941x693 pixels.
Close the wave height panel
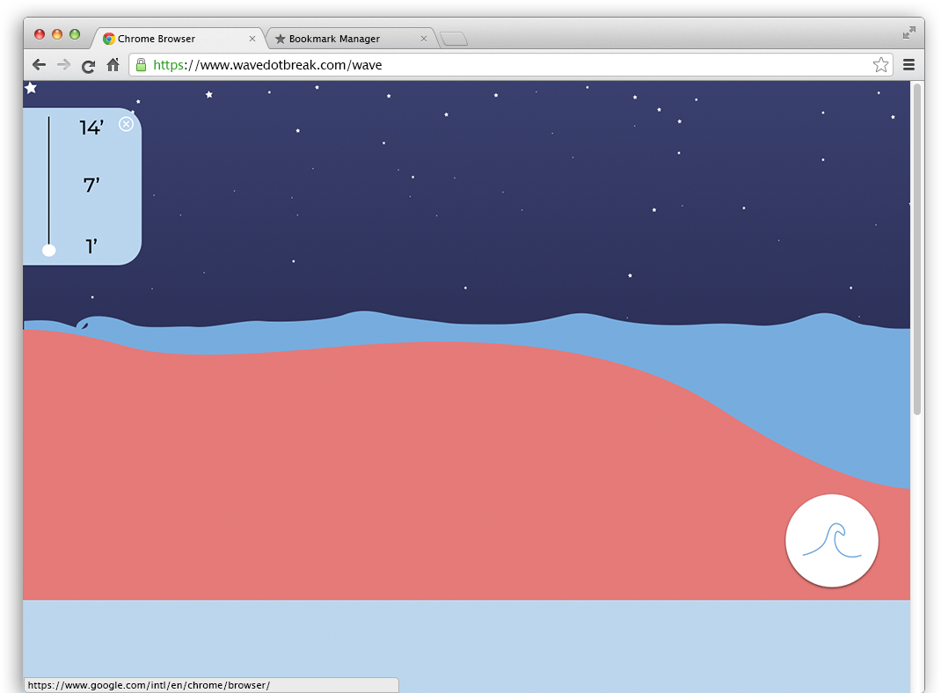click(x=126, y=124)
